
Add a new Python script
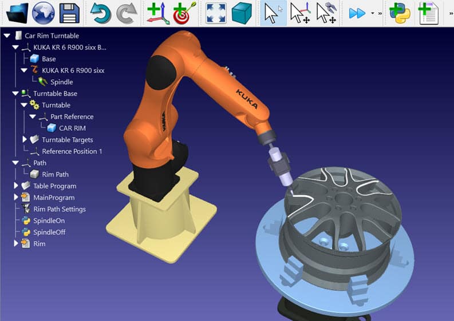coord(399,13)
